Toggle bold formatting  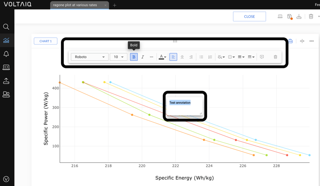click(134, 57)
